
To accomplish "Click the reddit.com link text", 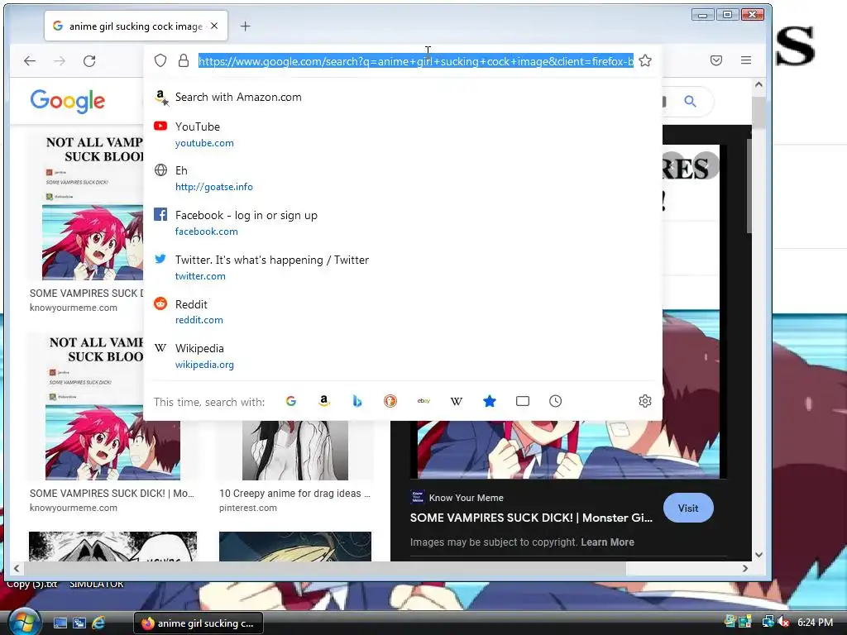I will coord(199,320).
